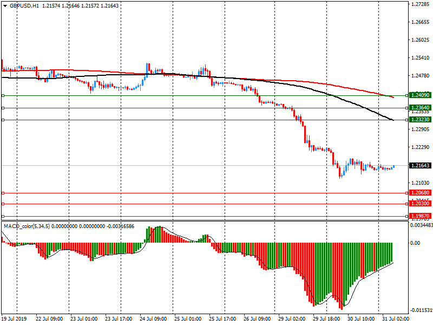Grab left handle of the 1.20300 red line

3,204
